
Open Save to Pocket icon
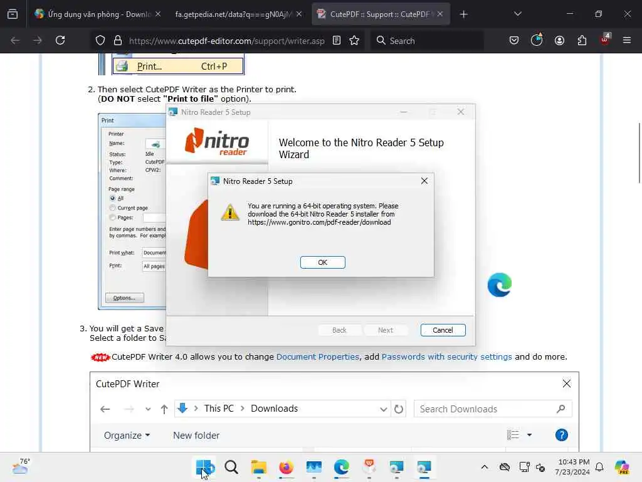514,40
